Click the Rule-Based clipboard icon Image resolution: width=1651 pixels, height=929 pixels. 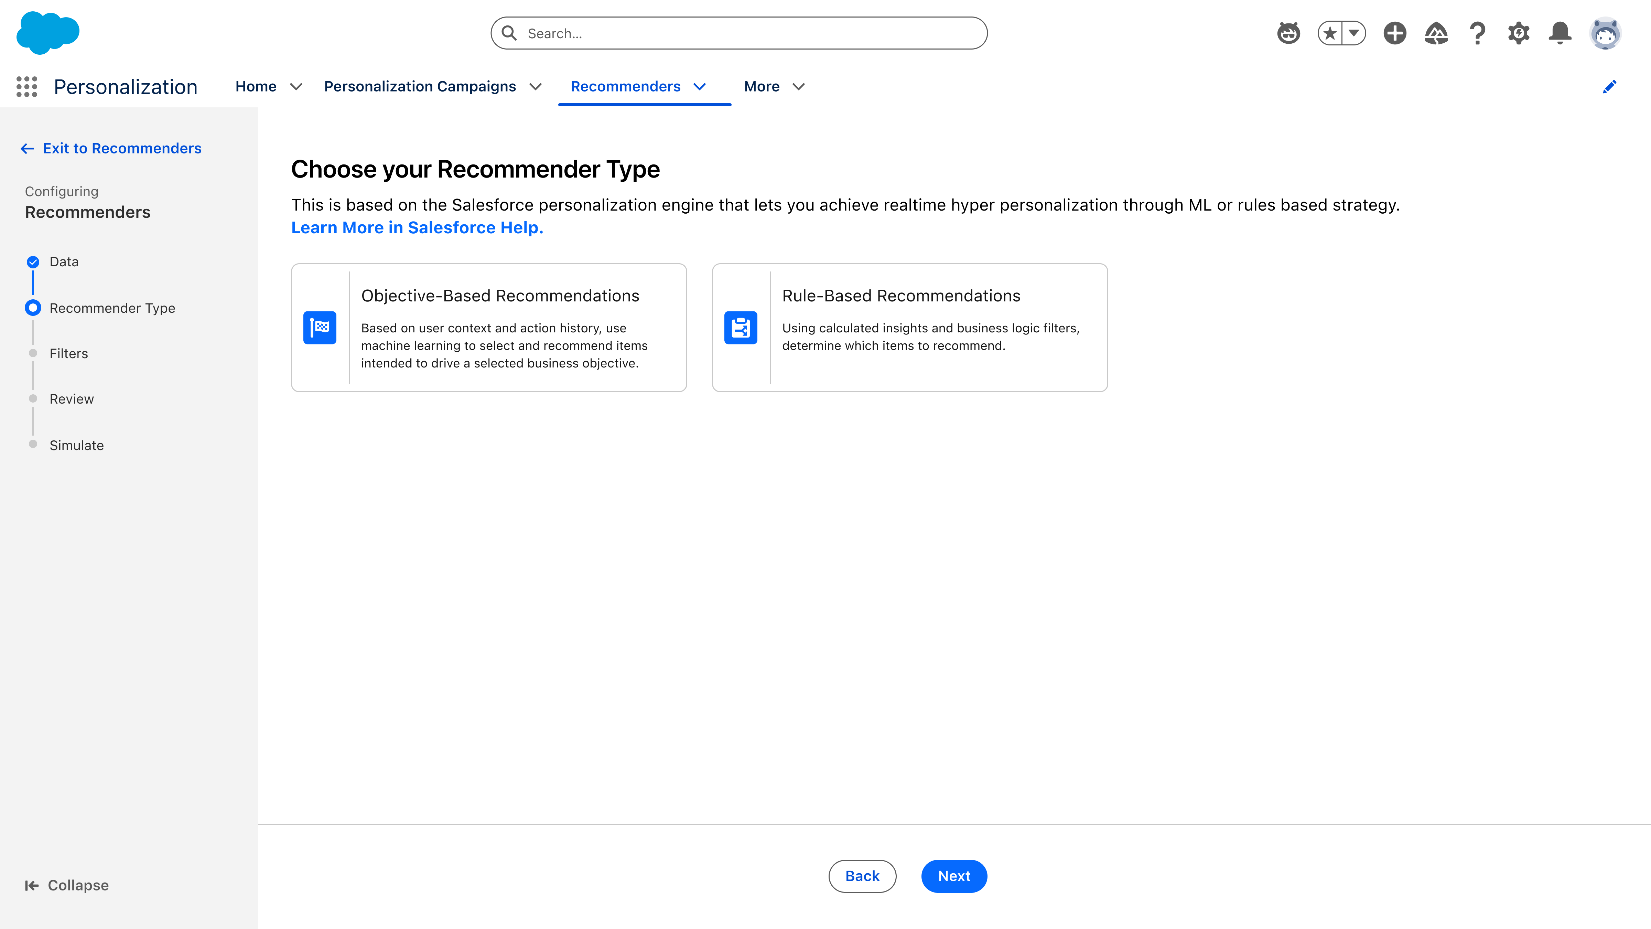[741, 328]
